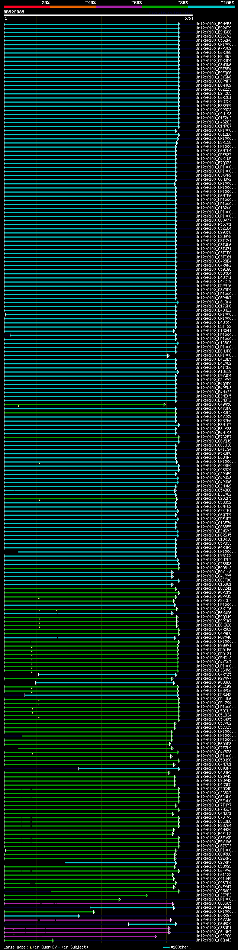Select hit label UniRef100_C4PWX8
The height and width of the screenshot is (950, 238).
pos(213,478)
